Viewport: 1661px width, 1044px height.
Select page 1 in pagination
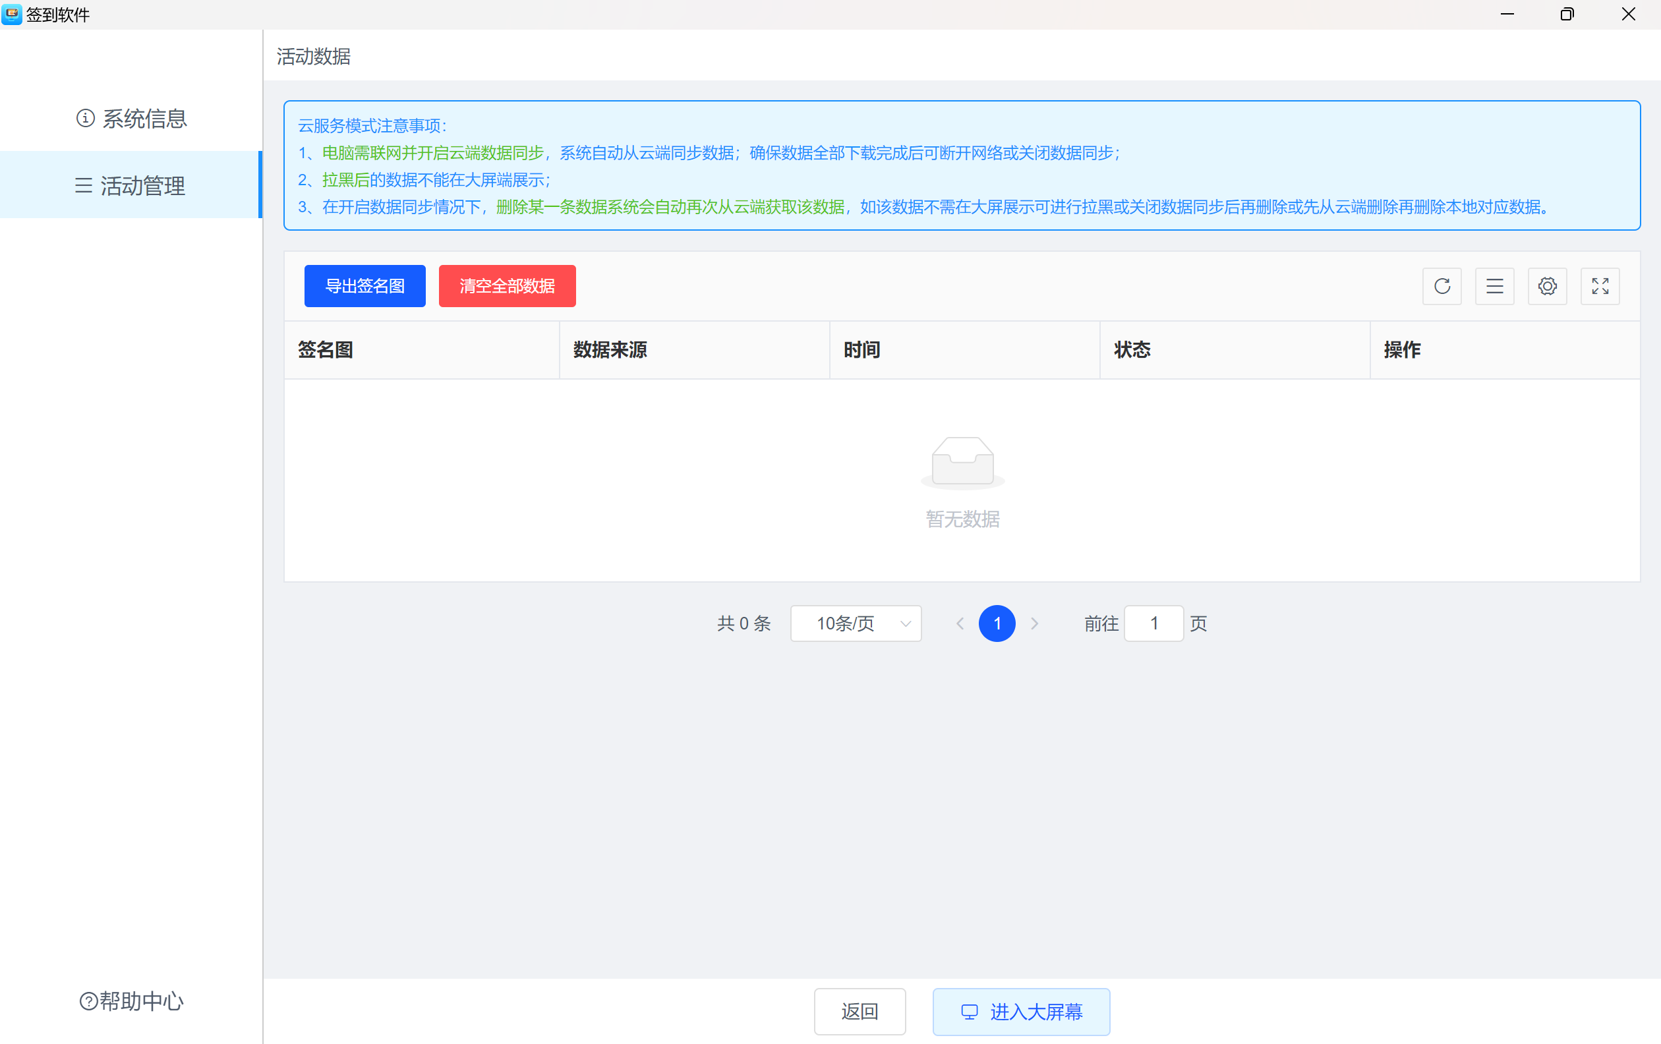997,623
